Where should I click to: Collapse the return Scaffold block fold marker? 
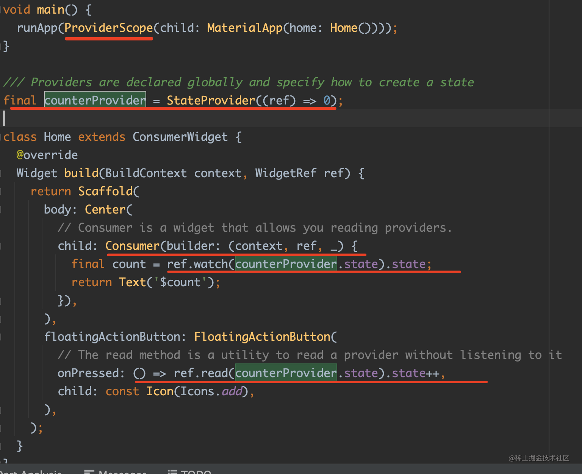pos(1,192)
